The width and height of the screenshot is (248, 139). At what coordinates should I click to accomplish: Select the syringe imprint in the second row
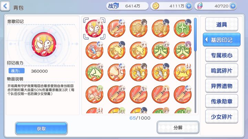[x=94, y=50]
